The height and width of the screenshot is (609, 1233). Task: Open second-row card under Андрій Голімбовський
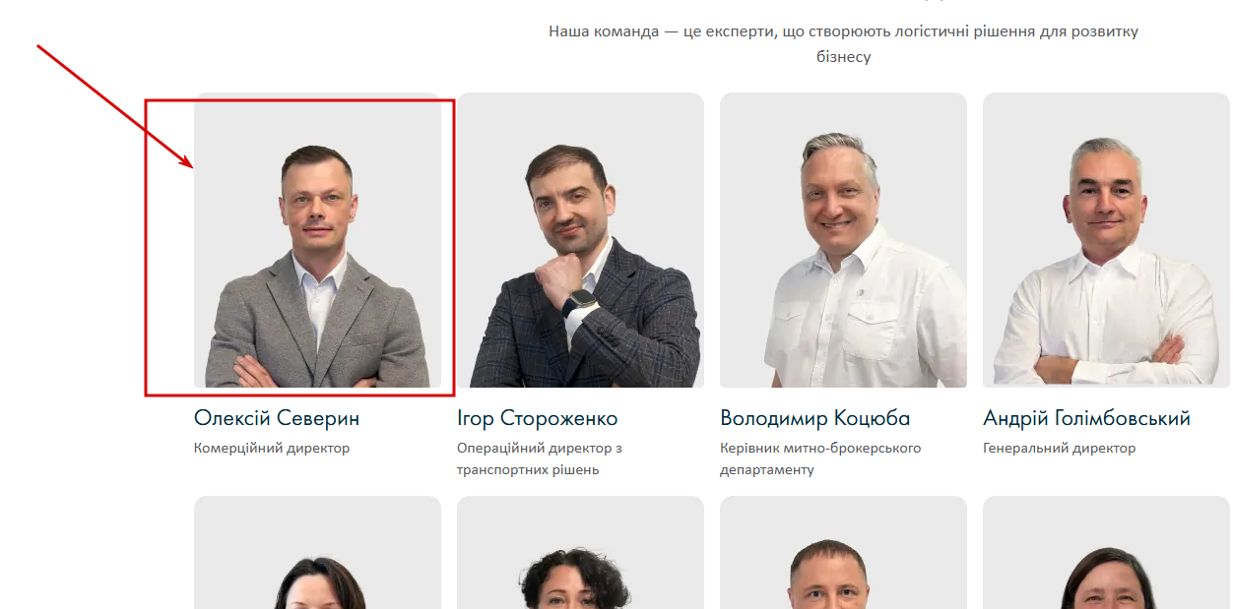click(x=1106, y=552)
